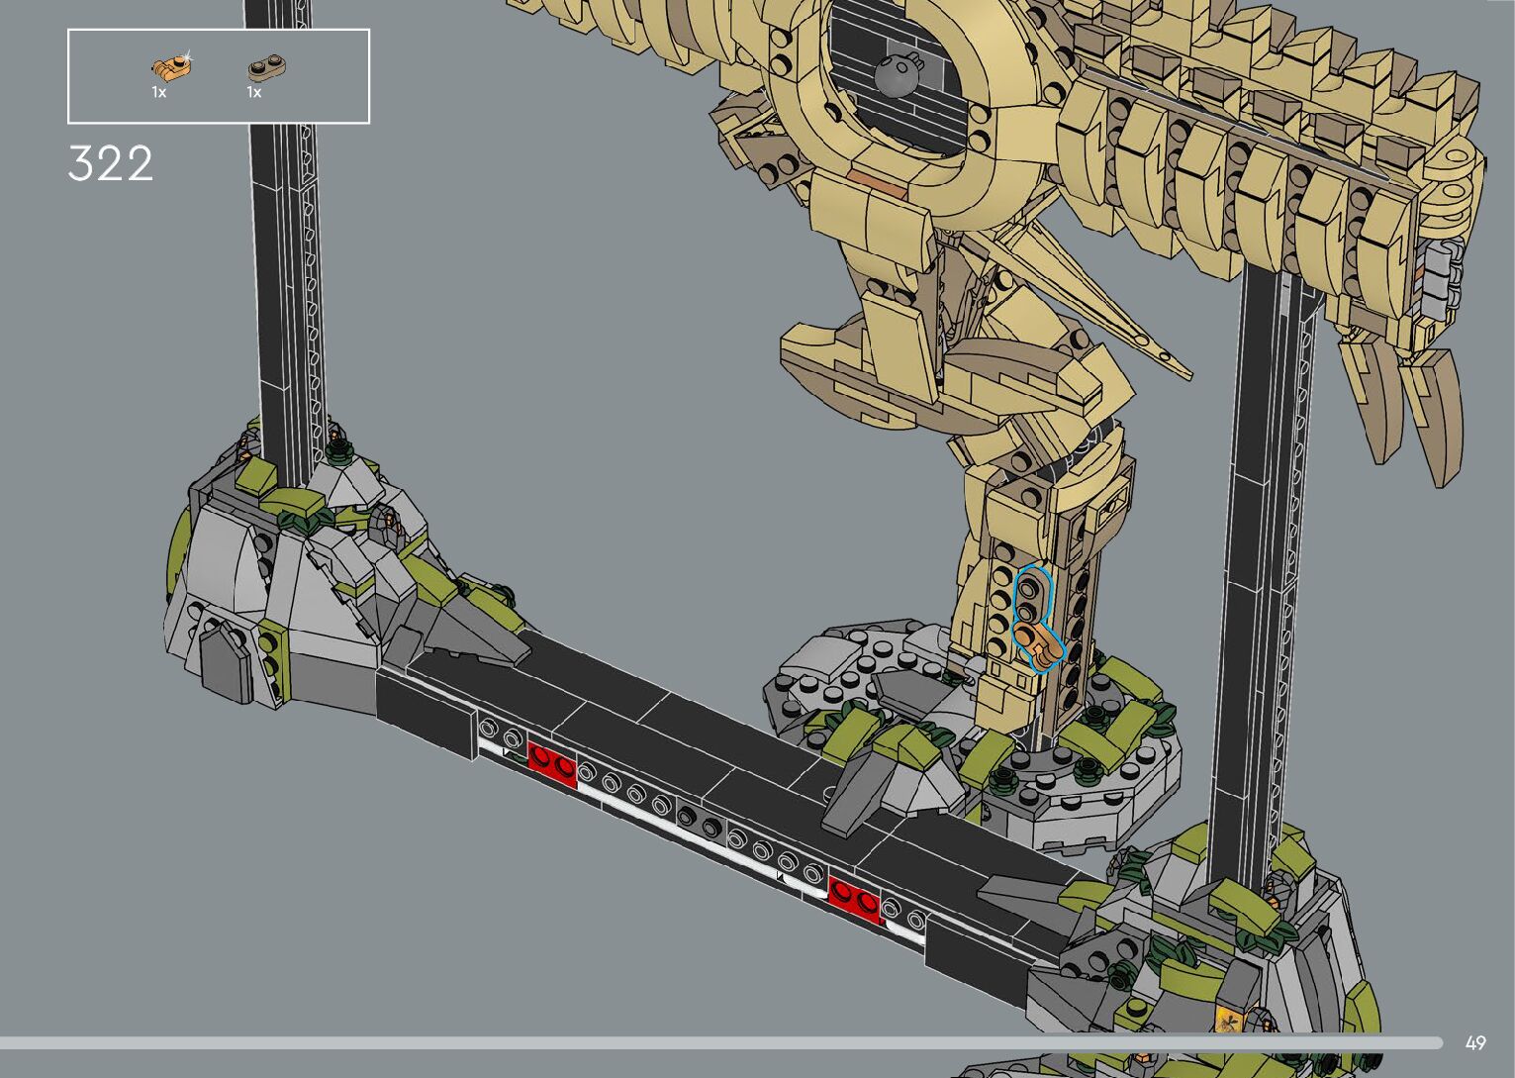
Task: Click the 1x quantity under dark tan plate
Action: pos(254,92)
